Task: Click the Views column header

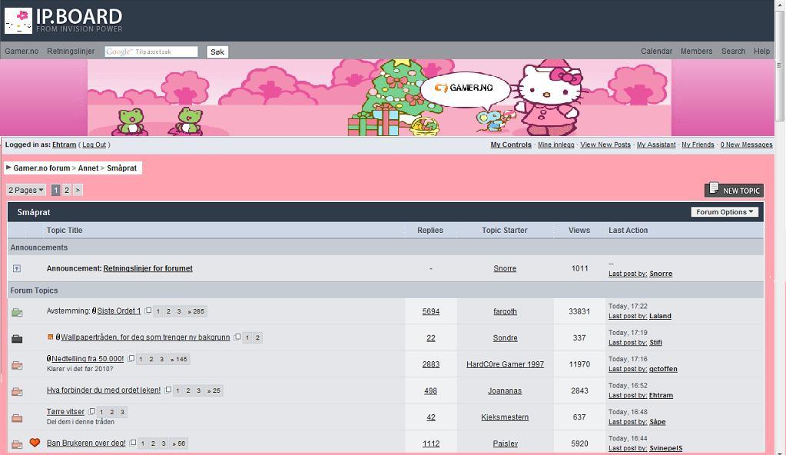Action: point(579,231)
